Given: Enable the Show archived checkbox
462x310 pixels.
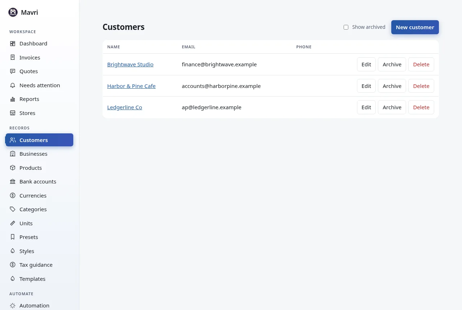Looking at the screenshot, I should [346, 27].
